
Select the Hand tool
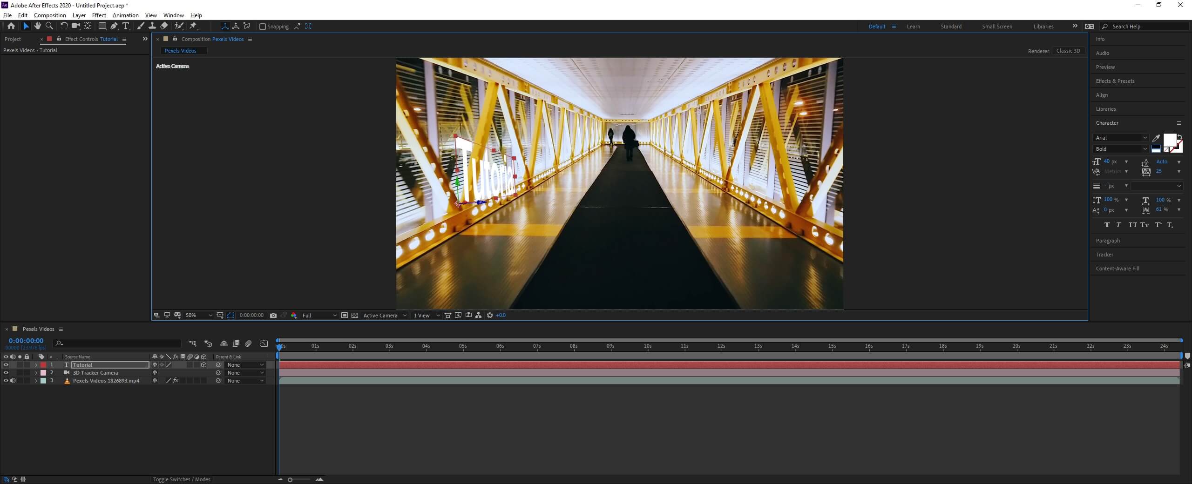coord(37,26)
